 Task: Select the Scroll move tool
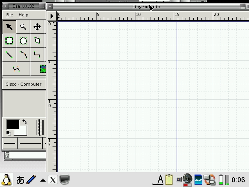[37, 27]
